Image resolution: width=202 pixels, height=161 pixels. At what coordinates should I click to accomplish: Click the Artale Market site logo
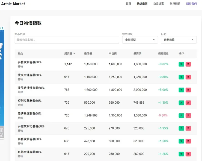[x=13, y=4]
